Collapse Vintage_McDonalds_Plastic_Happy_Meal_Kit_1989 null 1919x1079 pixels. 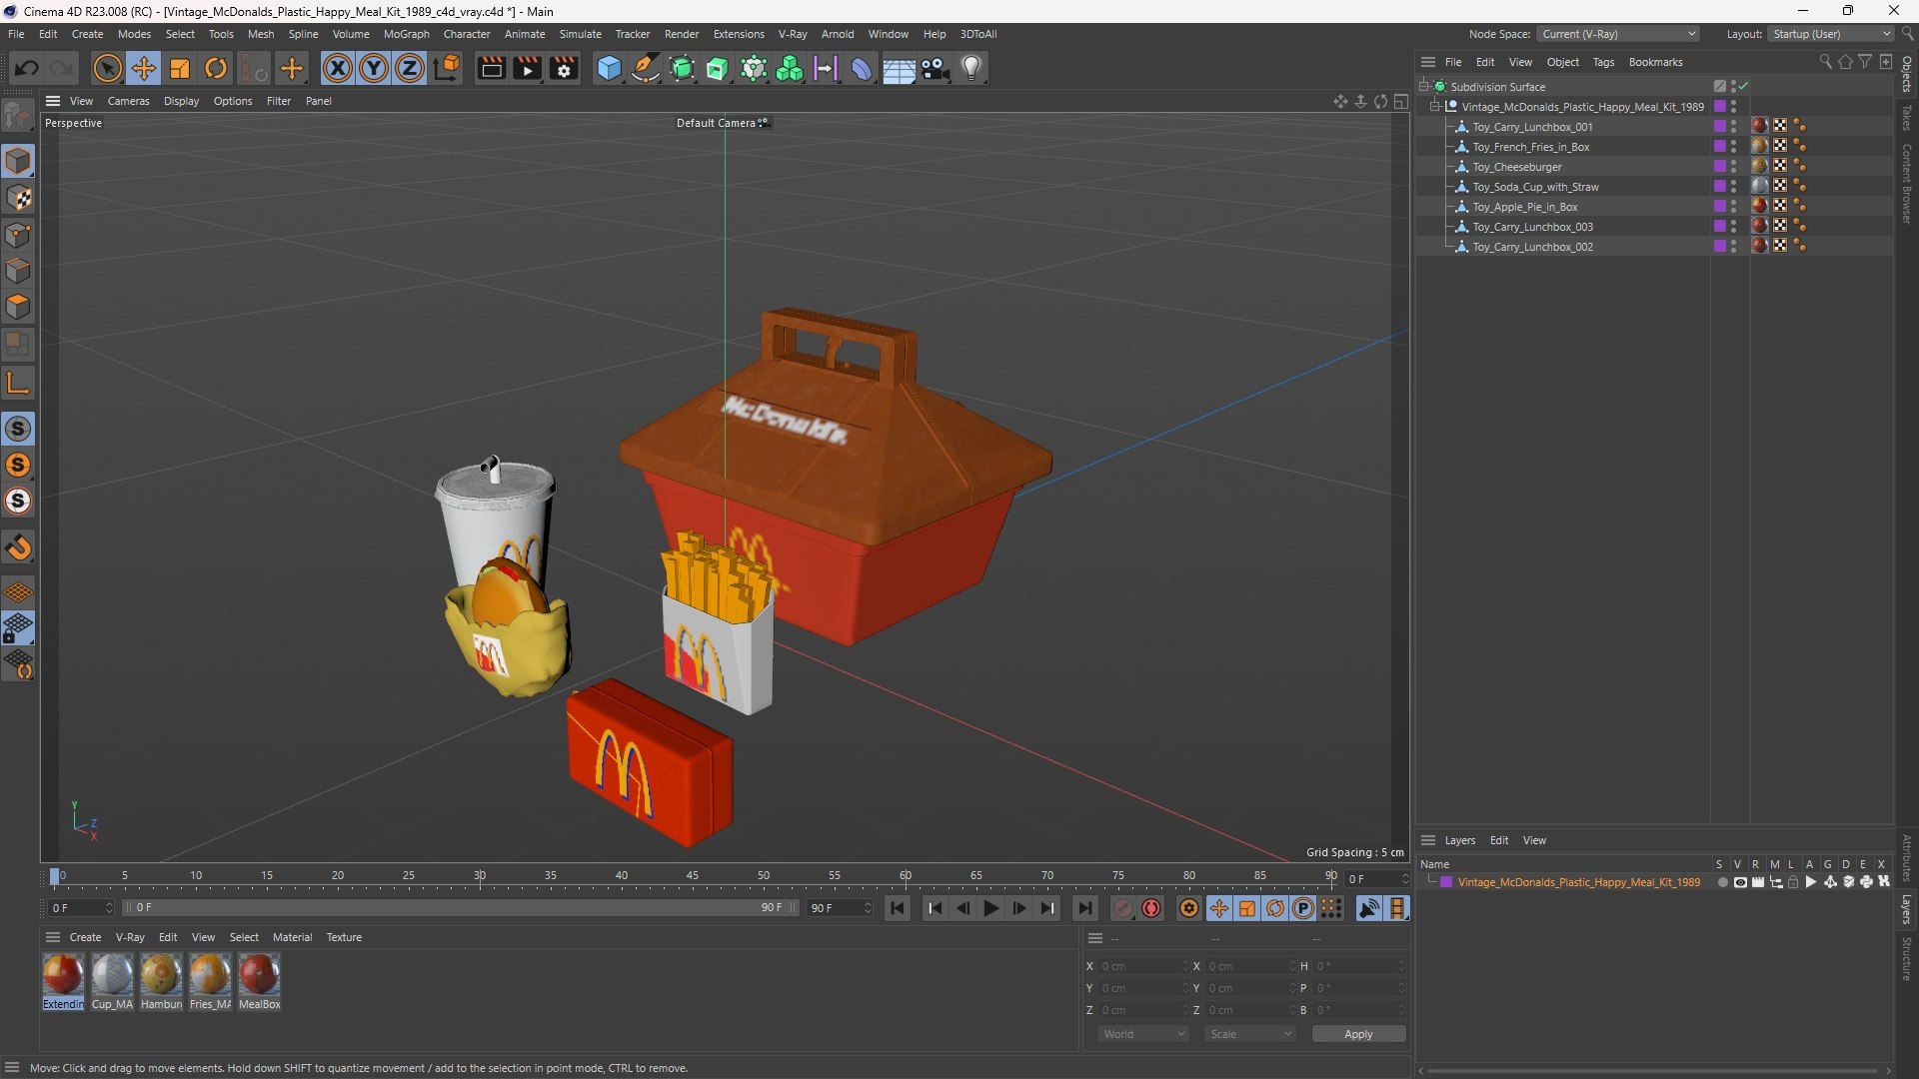[1435, 107]
